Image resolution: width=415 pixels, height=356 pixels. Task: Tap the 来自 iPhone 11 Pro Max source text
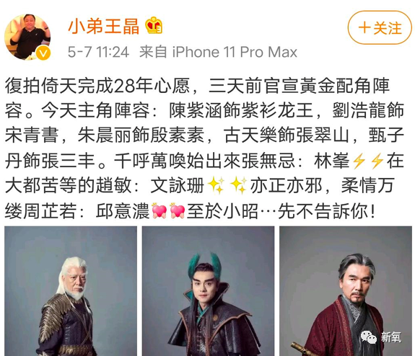(x=219, y=52)
